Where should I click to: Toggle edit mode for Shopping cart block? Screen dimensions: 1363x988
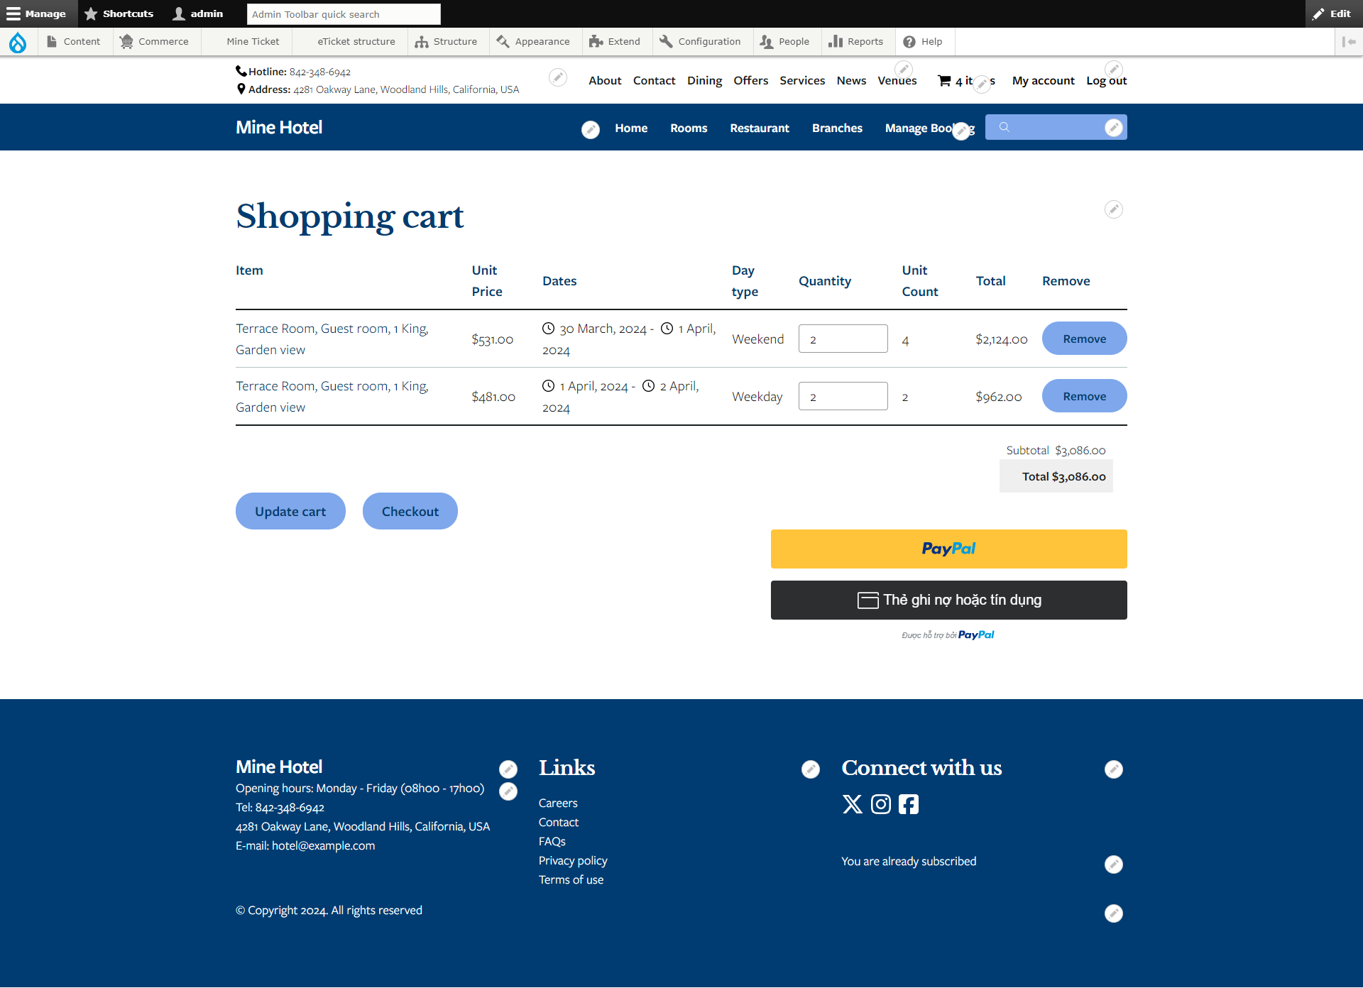pos(1115,209)
